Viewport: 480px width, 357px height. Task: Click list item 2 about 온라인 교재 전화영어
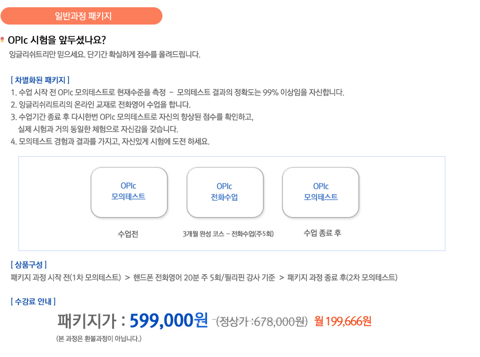click(x=100, y=105)
